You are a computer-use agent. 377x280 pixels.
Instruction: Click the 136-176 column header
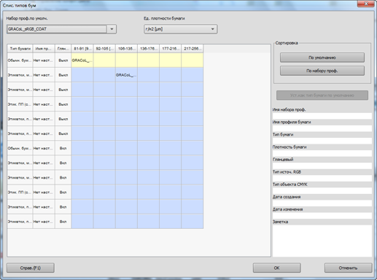pyautogui.click(x=148, y=49)
